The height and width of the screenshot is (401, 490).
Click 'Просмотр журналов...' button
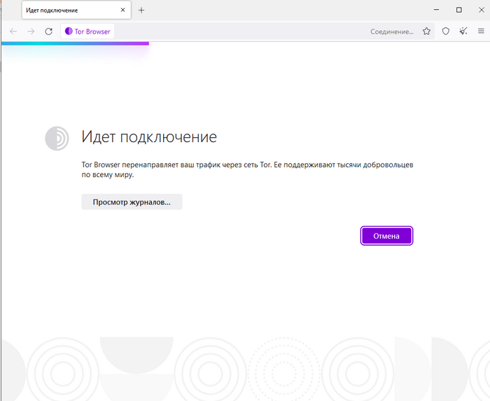(132, 202)
